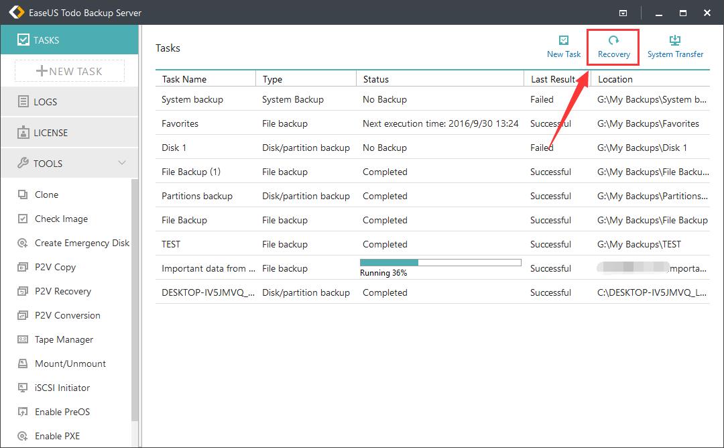Click the sidebar tools scrollbar

pos(135,300)
